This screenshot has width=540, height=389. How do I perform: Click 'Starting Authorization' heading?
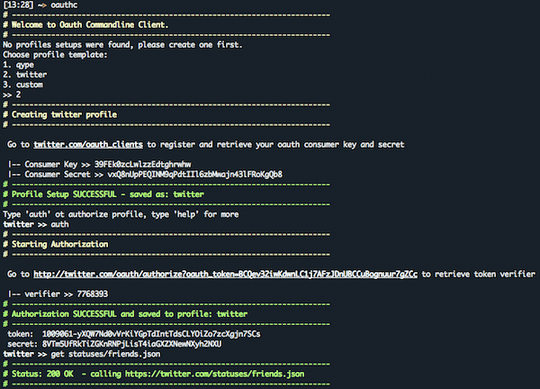point(60,244)
